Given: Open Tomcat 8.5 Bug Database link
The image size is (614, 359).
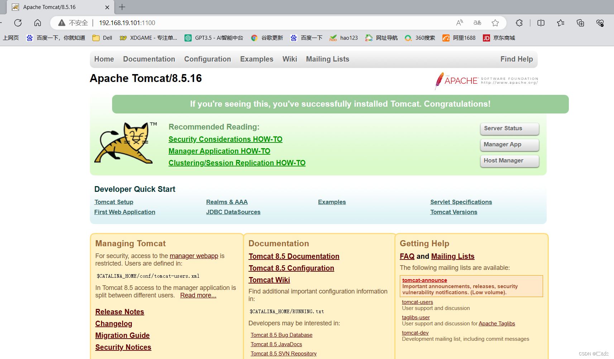Looking at the screenshot, I should 282,335.
